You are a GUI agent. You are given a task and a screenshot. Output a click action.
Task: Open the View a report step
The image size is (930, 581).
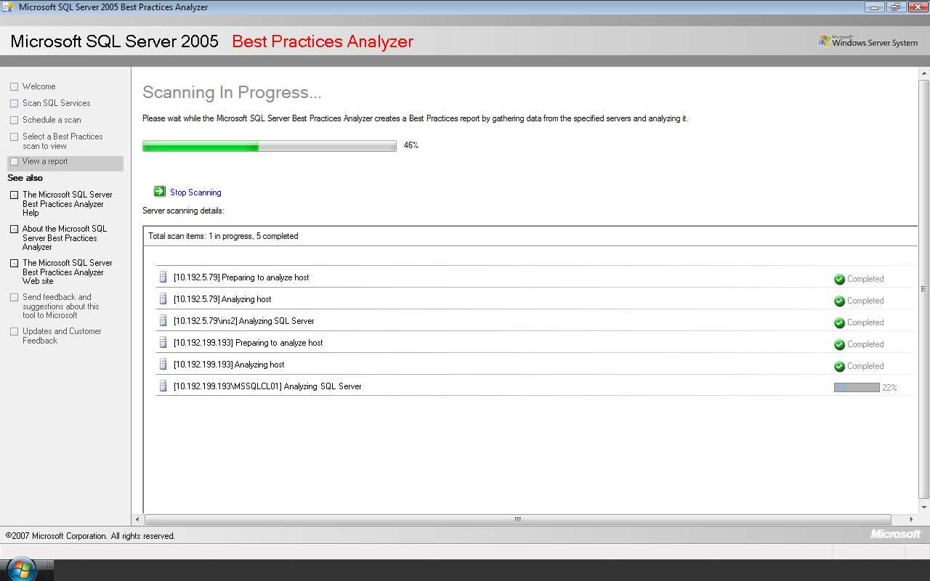click(x=45, y=161)
